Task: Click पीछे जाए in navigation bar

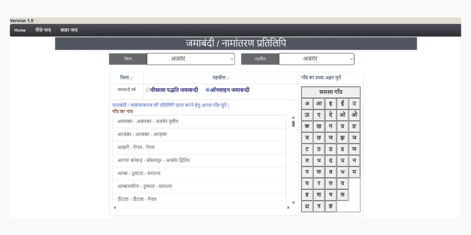Action: [x=43, y=30]
